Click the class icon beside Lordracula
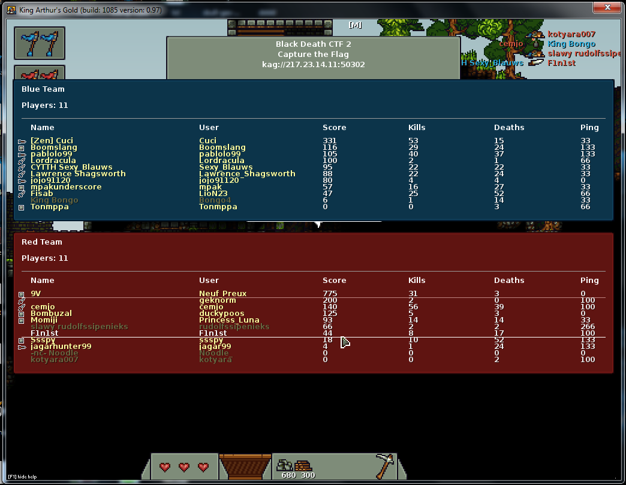 tap(22, 161)
